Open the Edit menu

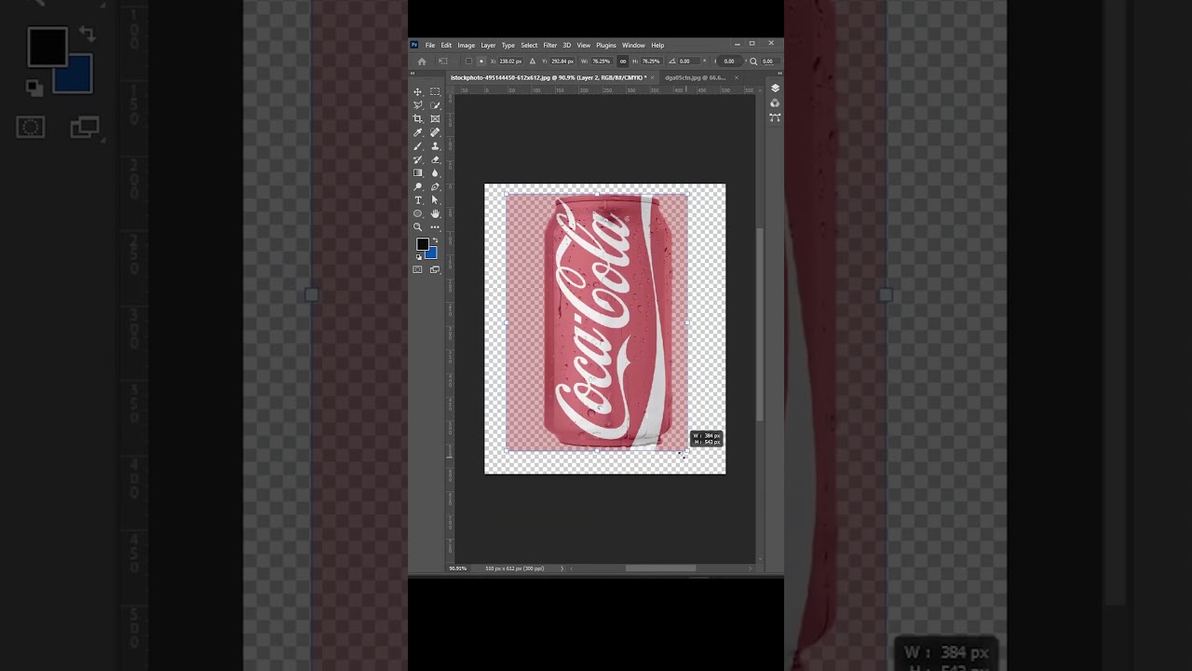tap(446, 46)
